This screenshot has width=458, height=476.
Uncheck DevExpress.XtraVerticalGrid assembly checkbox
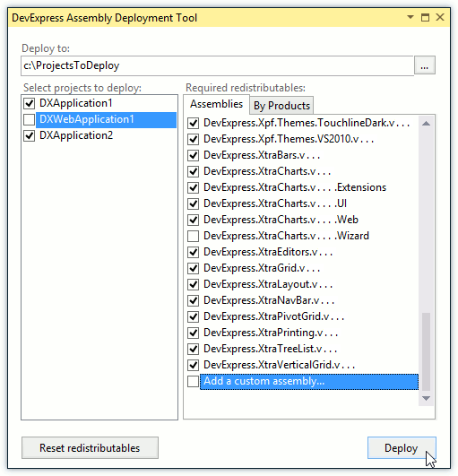pos(194,365)
